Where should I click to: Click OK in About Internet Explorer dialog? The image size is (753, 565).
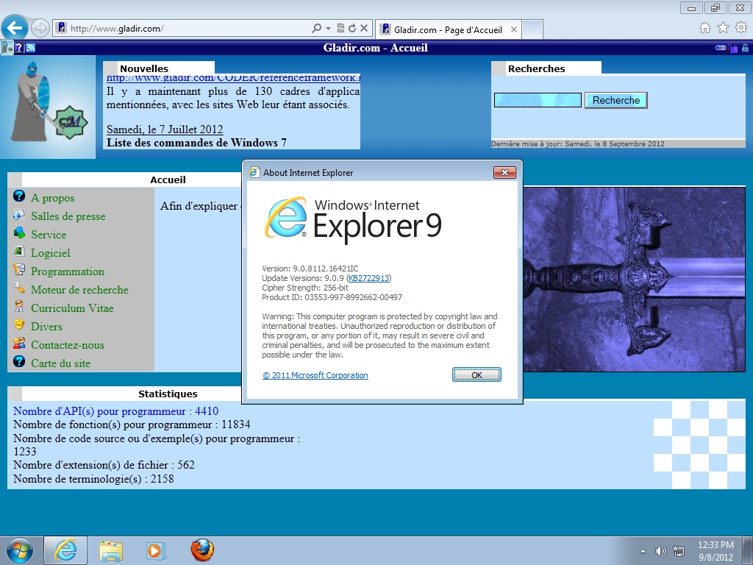[477, 374]
